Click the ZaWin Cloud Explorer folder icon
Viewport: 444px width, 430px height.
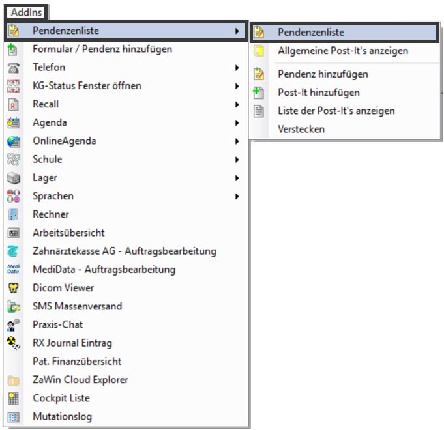coord(13,380)
